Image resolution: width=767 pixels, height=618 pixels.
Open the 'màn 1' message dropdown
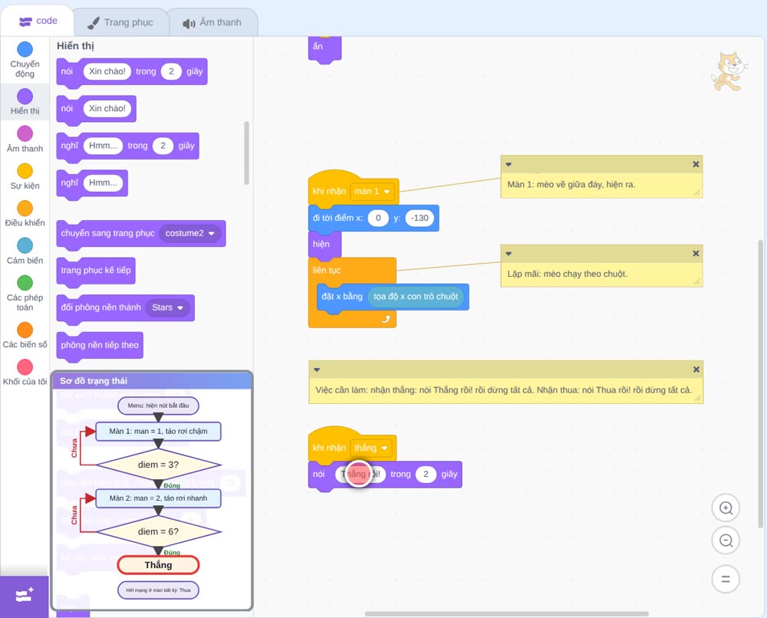(x=373, y=191)
